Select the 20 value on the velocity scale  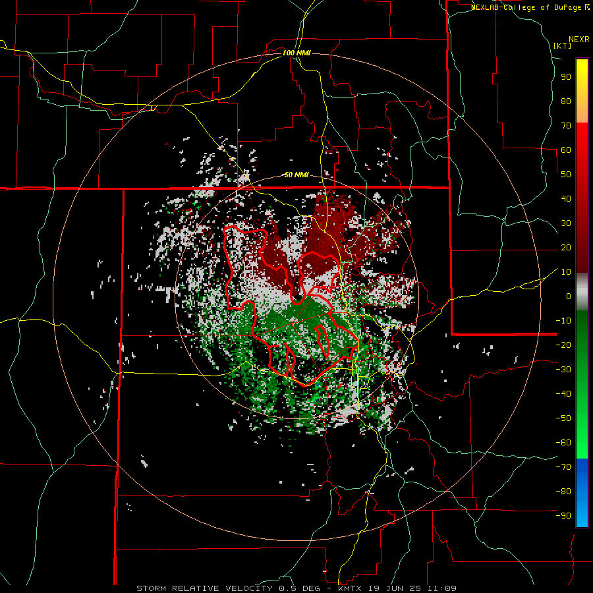click(x=566, y=247)
